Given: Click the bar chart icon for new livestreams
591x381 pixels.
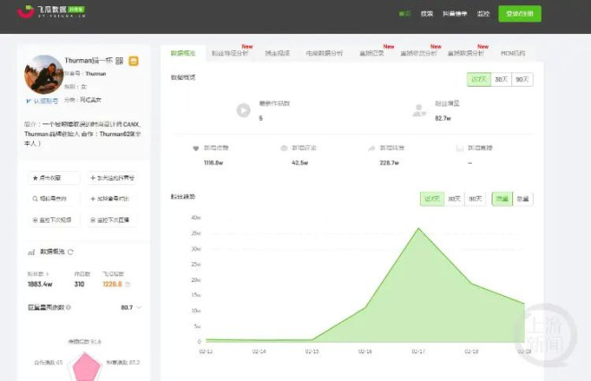Looking at the screenshot, I should 457,148.
